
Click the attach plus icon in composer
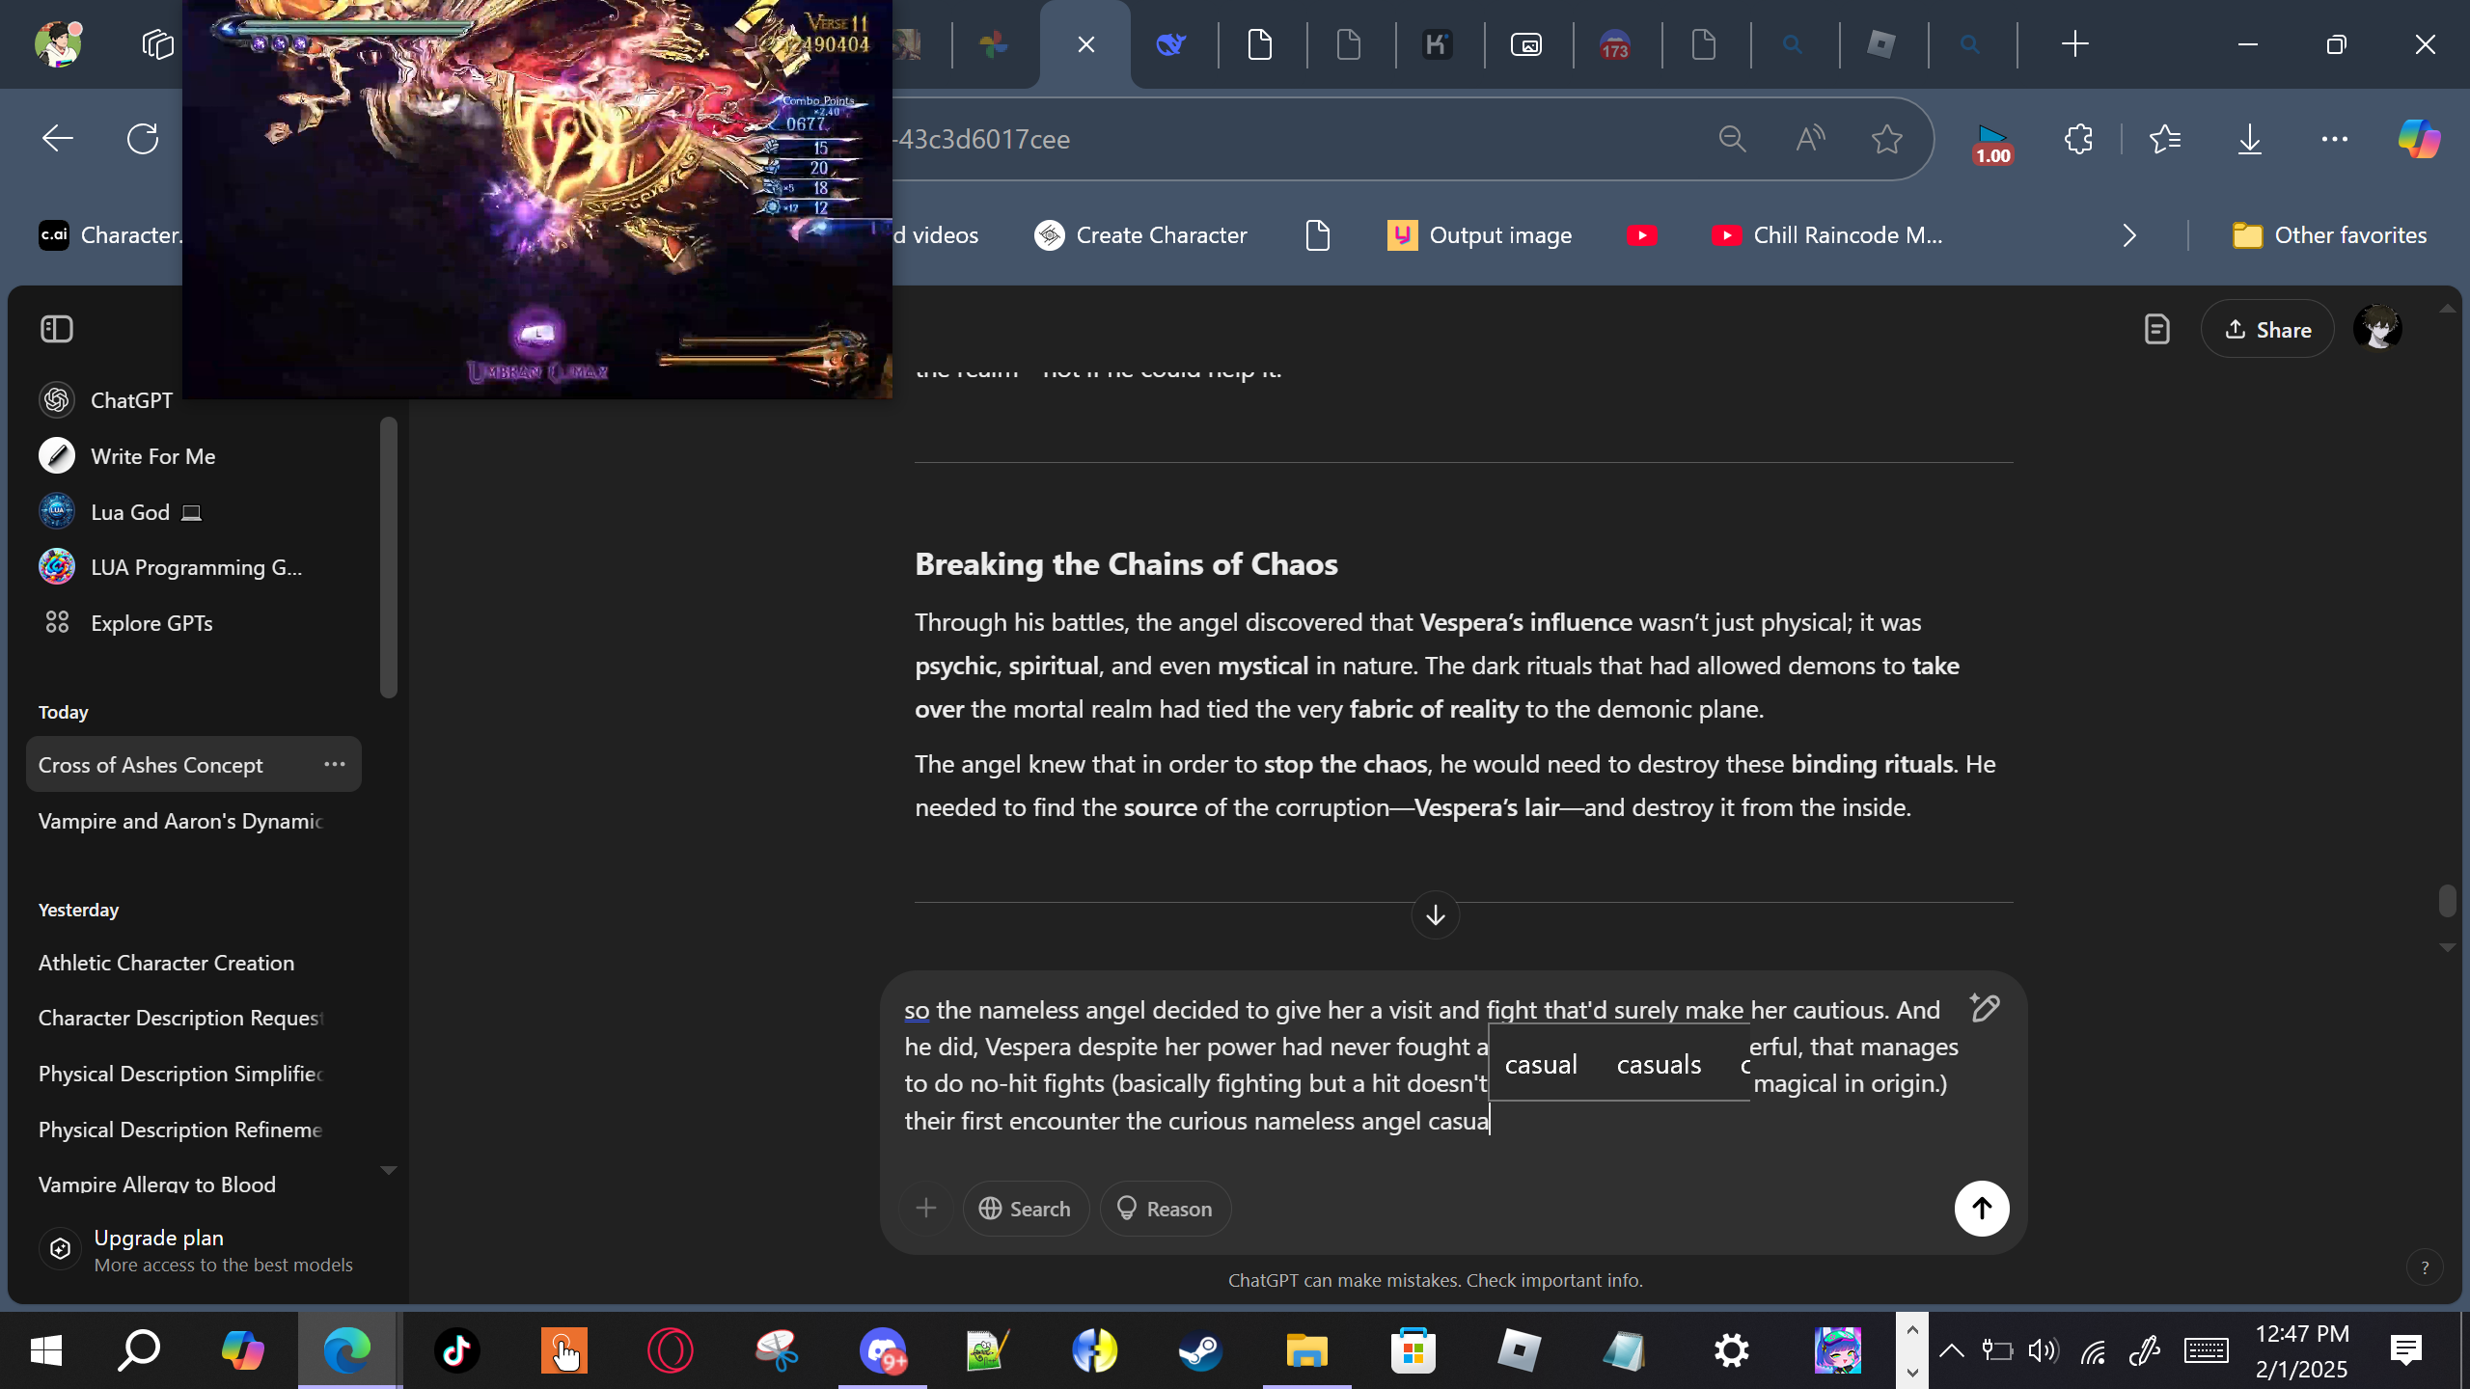(x=925, y=1208)
